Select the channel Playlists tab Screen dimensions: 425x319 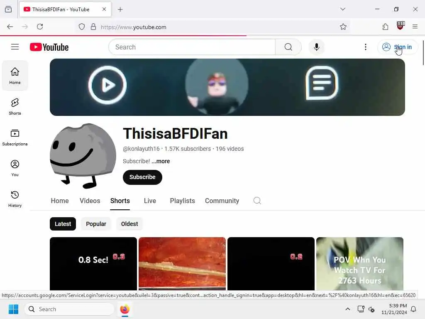point(183,201)
